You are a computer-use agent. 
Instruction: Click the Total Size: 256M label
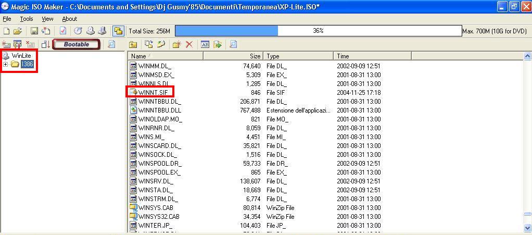149,31
